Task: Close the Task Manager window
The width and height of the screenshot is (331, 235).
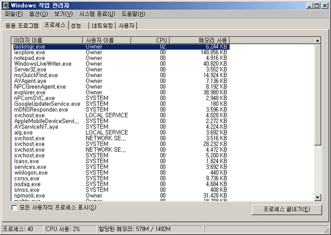Action: click(325, 6)
